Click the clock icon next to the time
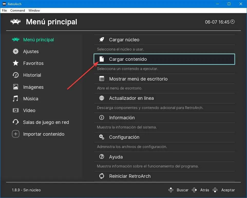 click(x=233, y=22)
